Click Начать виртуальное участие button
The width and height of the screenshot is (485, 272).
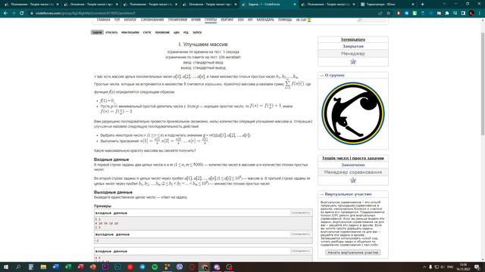coord(353,252)
